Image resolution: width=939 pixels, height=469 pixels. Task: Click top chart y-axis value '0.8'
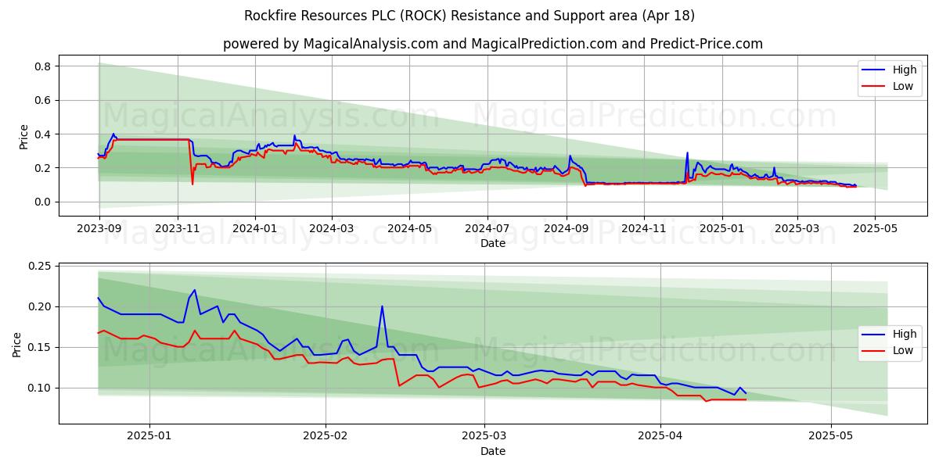tap(43, 66)
